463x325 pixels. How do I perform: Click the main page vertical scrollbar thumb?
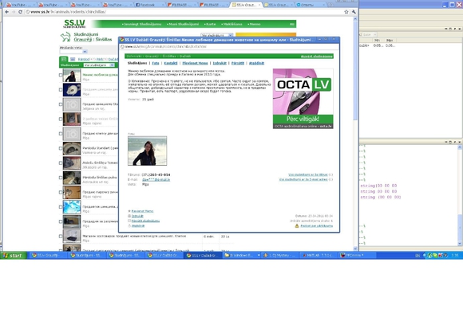pyautogui.click(x=355, y=71)
